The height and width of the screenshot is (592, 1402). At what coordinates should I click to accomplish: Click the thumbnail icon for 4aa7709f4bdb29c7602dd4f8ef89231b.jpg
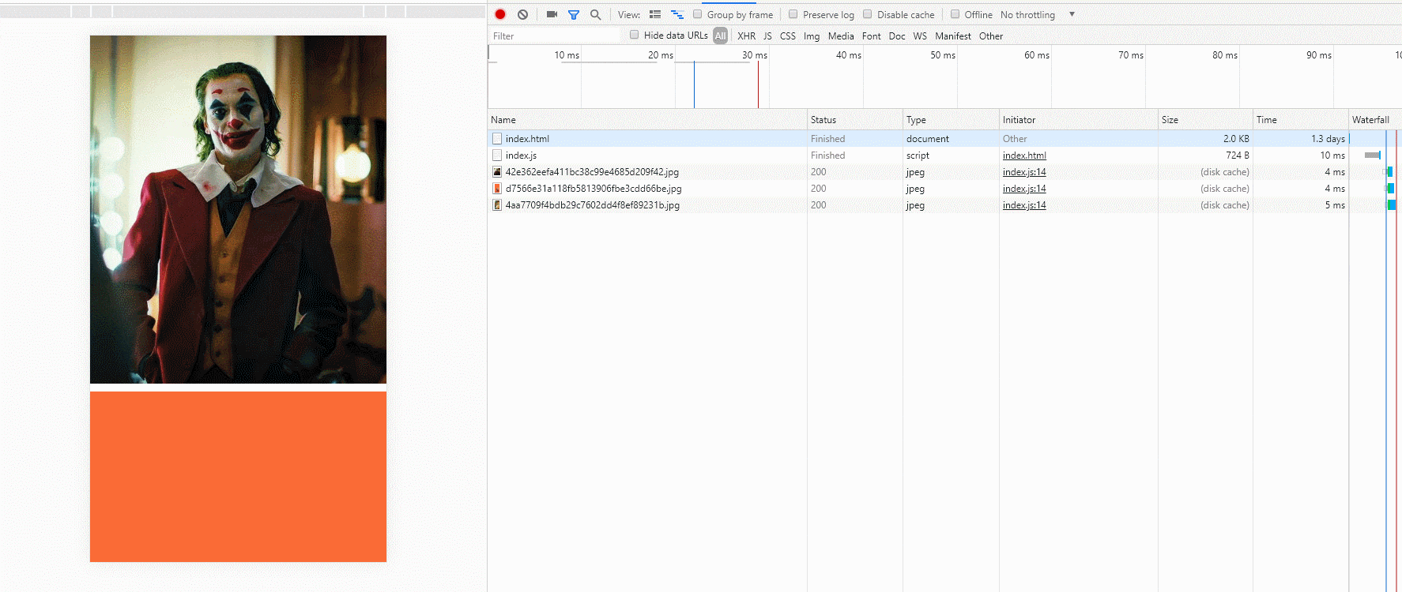click(497, 205)
